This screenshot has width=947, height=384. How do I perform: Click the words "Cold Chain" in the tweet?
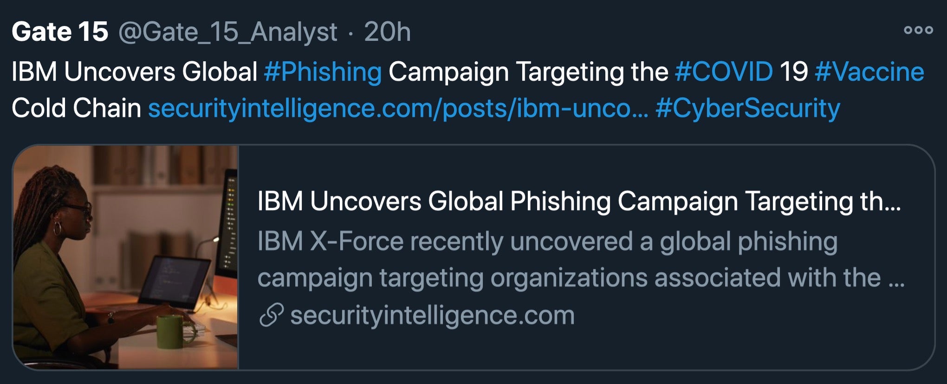pos(76,109)
